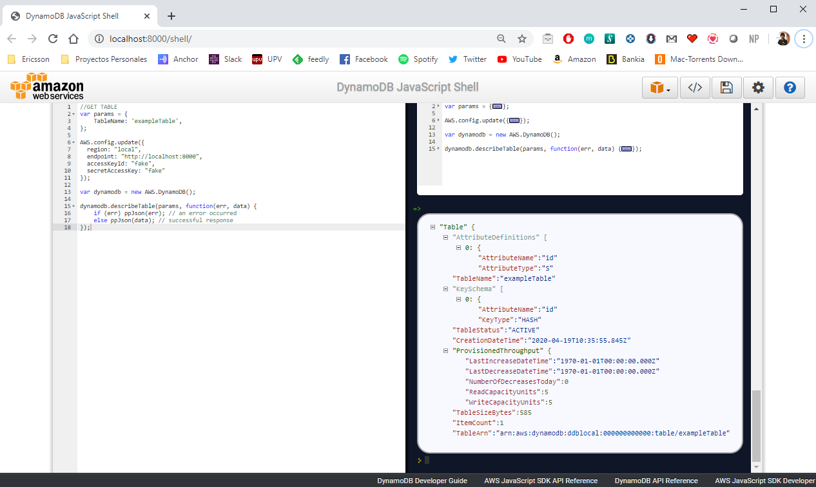Screen dimensions: 816x487
Task: Click the downward arrow download extension icon
Action: pyautogui.click(x=651, y=39)
